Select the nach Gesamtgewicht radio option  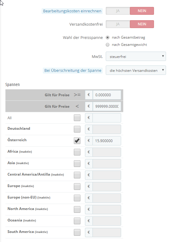click(x=108, y=45)
